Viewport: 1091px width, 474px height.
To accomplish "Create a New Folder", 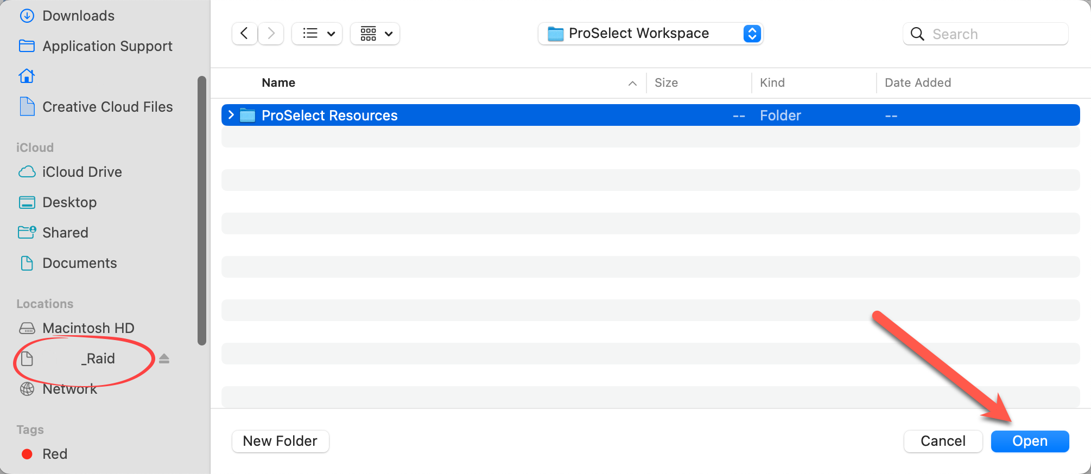I will tap(280, 441).
